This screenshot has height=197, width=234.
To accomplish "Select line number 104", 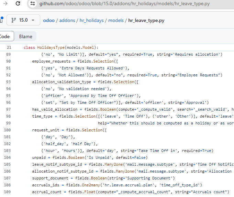I will [7, 157].
